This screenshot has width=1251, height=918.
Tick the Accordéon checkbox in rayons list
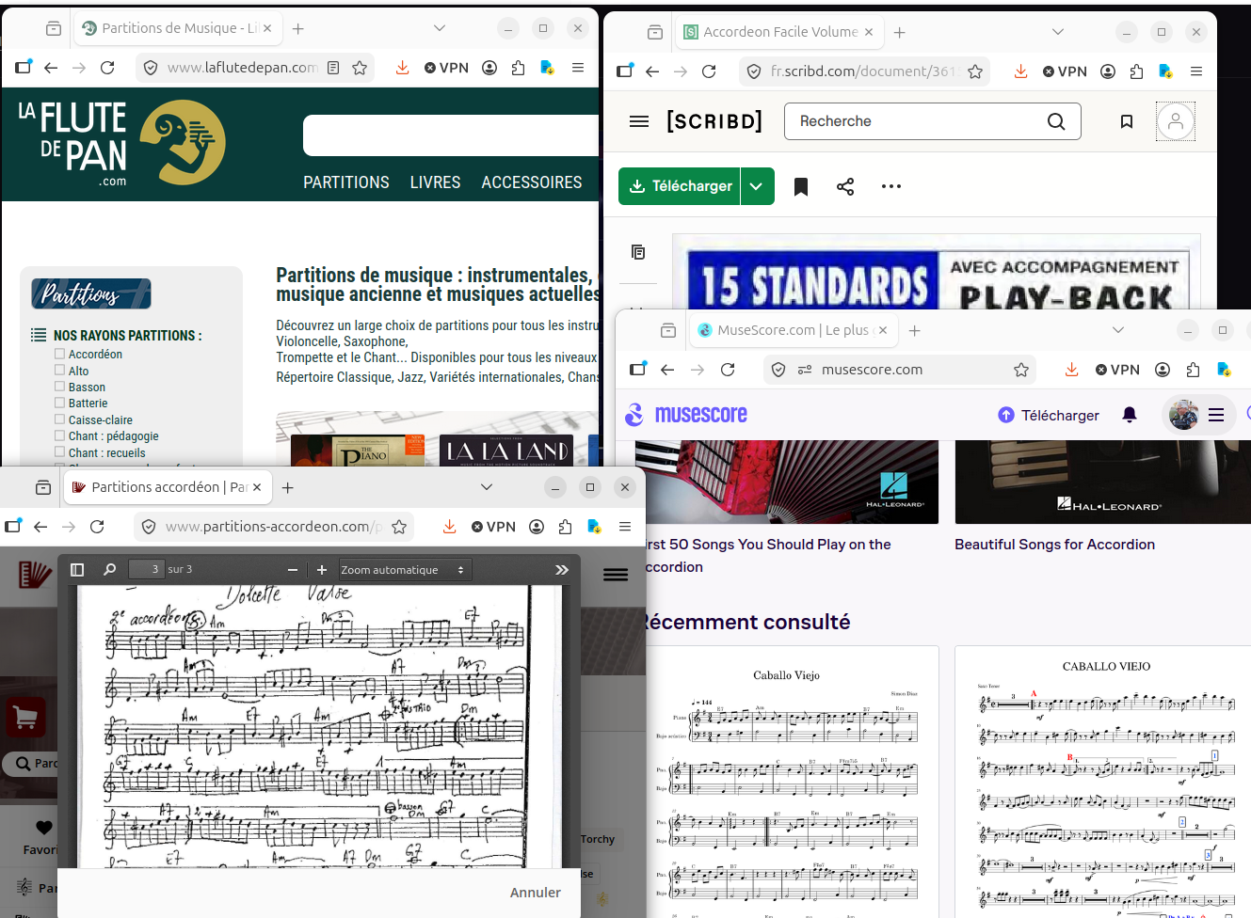59,354
